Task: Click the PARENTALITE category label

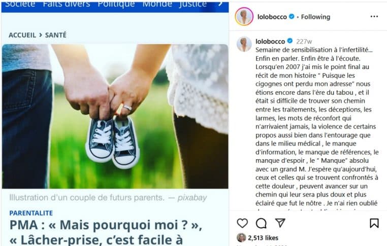Action: coord(31,213)
